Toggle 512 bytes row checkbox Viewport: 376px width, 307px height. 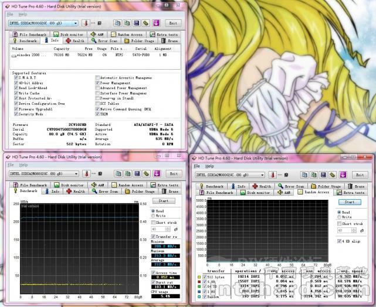(205, 277)
